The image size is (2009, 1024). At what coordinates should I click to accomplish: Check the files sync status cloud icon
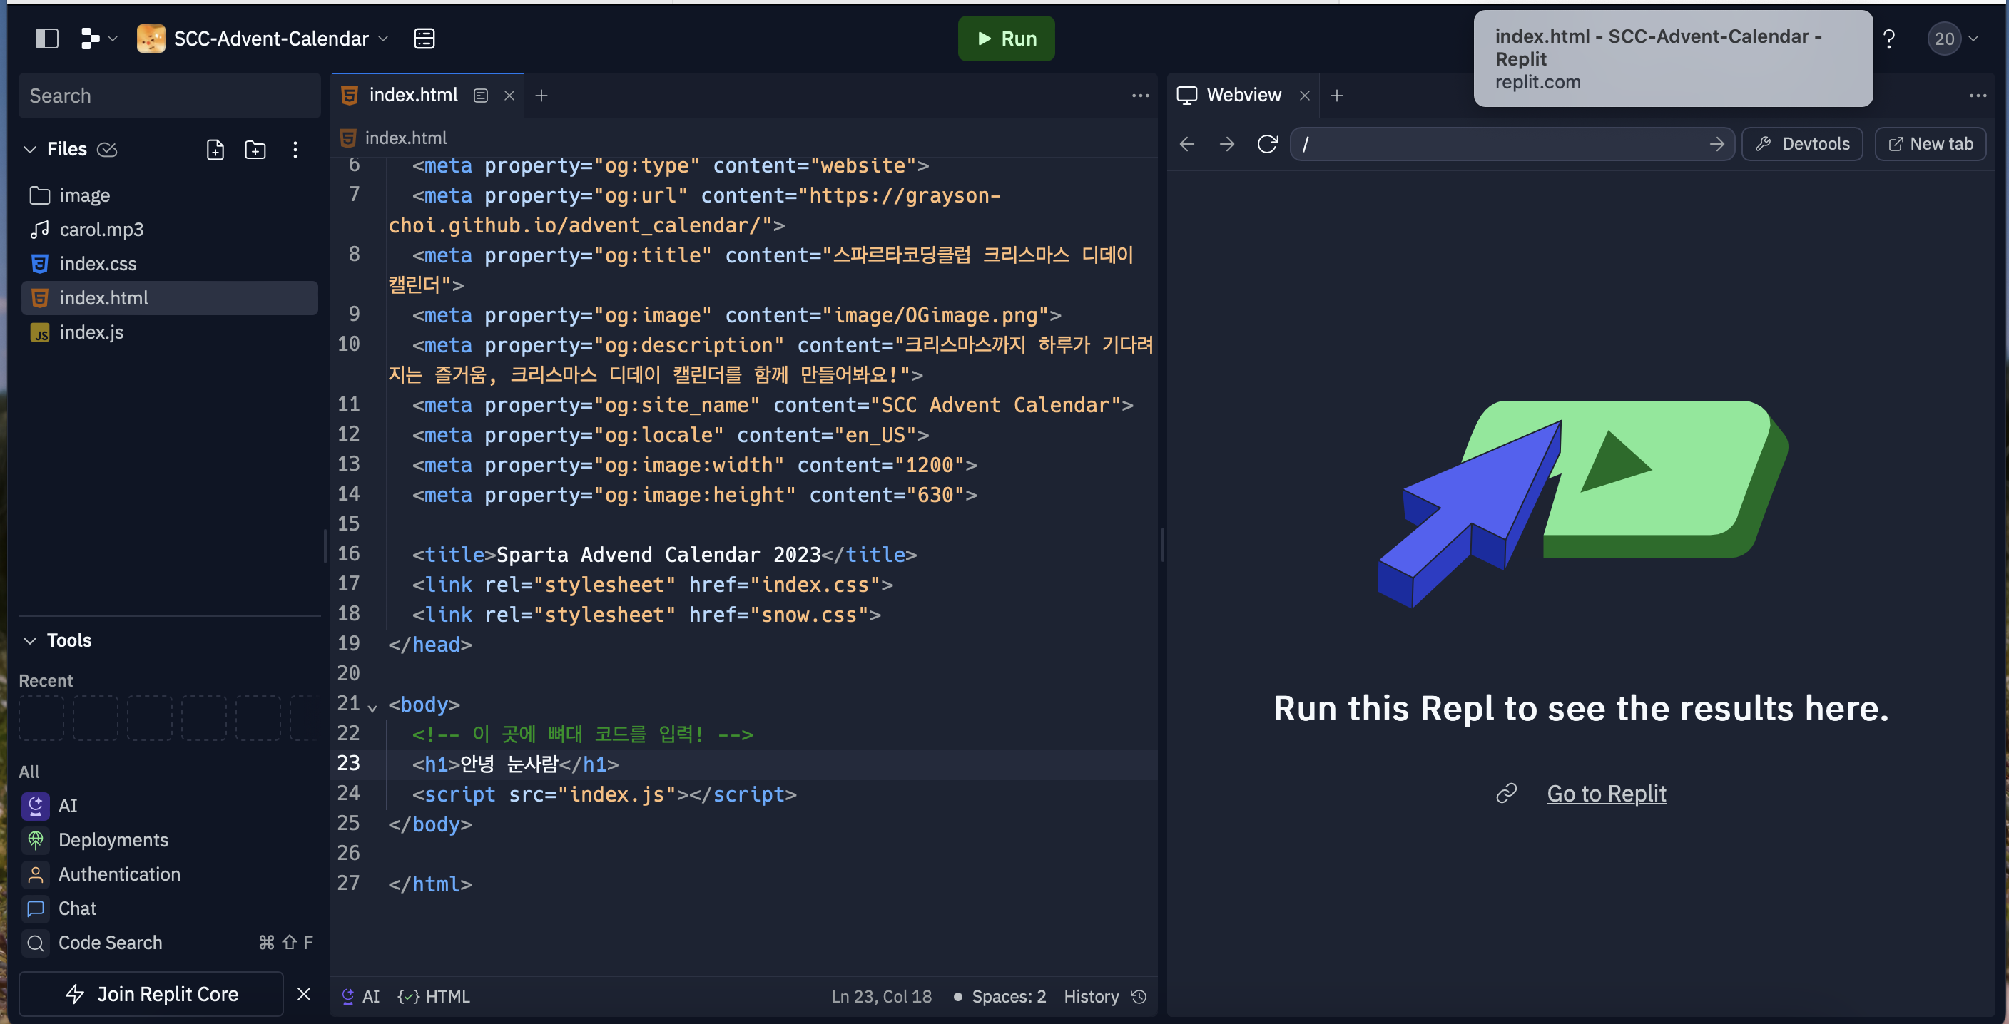click(107, 149)
